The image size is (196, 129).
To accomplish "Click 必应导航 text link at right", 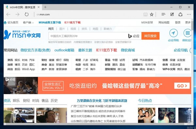I will (181, 50).
